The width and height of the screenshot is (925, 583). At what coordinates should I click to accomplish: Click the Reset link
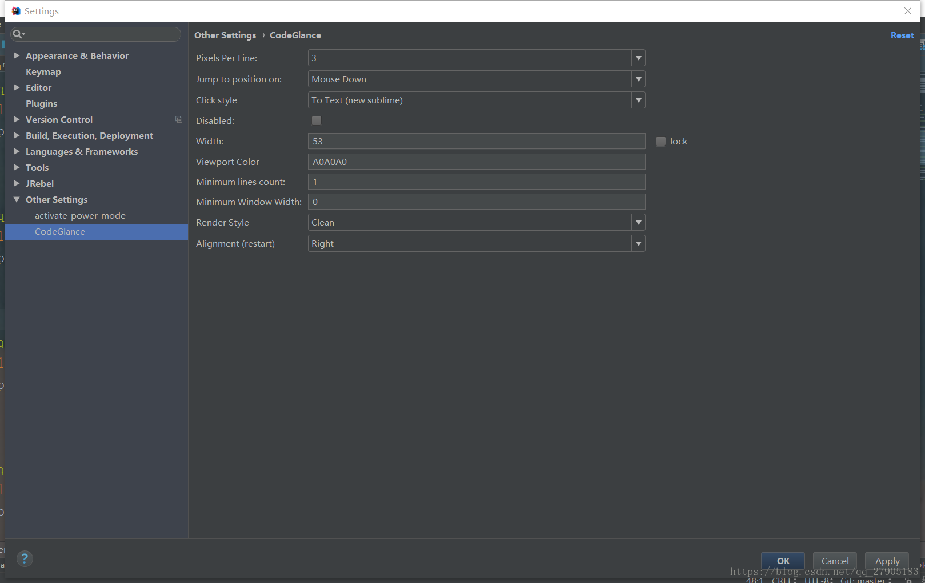(x=902, y=35)
